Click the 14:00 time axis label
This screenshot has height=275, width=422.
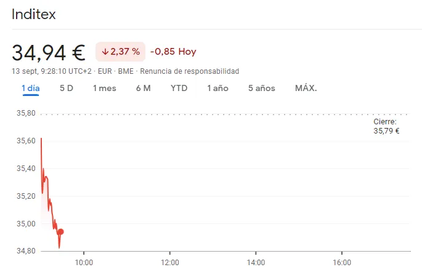[256, 262]
